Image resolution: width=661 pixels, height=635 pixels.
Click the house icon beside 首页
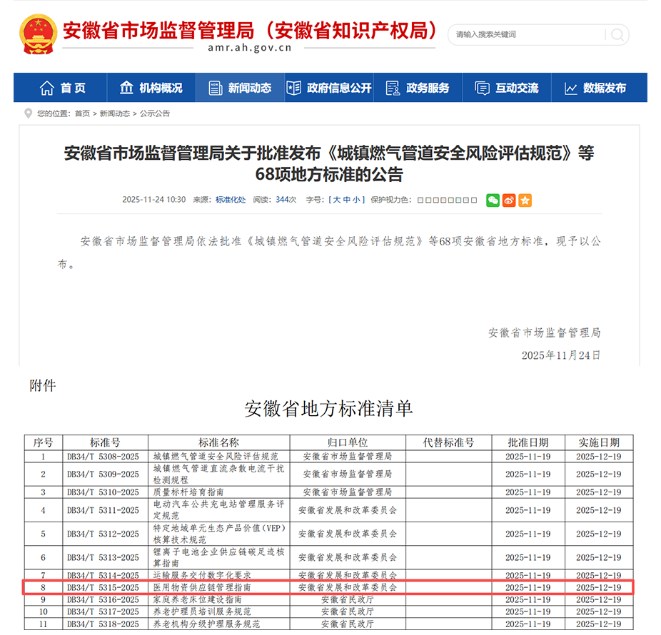coord(47,88)
